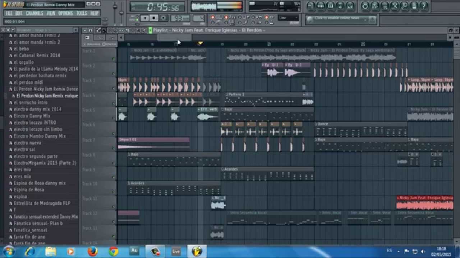This screenshot has height=258, width=460.
Task: Mute Track 5 via its green dot
Action: [x=113, y=118]
